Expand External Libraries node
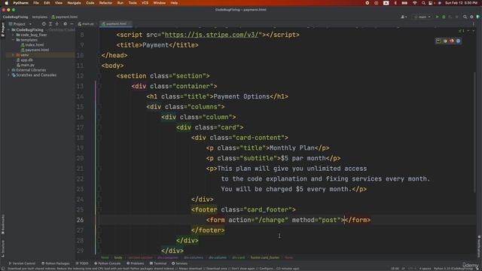The image size is (482, 271). pos(8,70)
